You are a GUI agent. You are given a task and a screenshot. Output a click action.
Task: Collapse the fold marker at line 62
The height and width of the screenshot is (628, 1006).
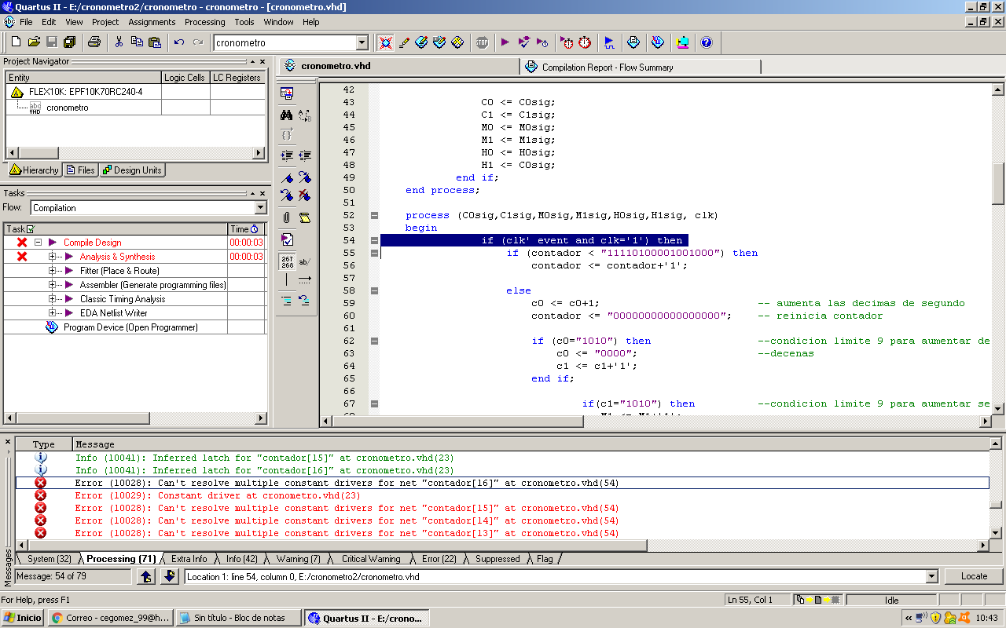(x=375, y=341)
